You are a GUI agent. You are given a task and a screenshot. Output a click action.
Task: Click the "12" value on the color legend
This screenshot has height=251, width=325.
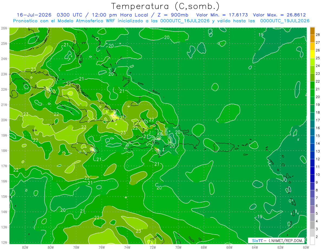click(x=318, y=159)
